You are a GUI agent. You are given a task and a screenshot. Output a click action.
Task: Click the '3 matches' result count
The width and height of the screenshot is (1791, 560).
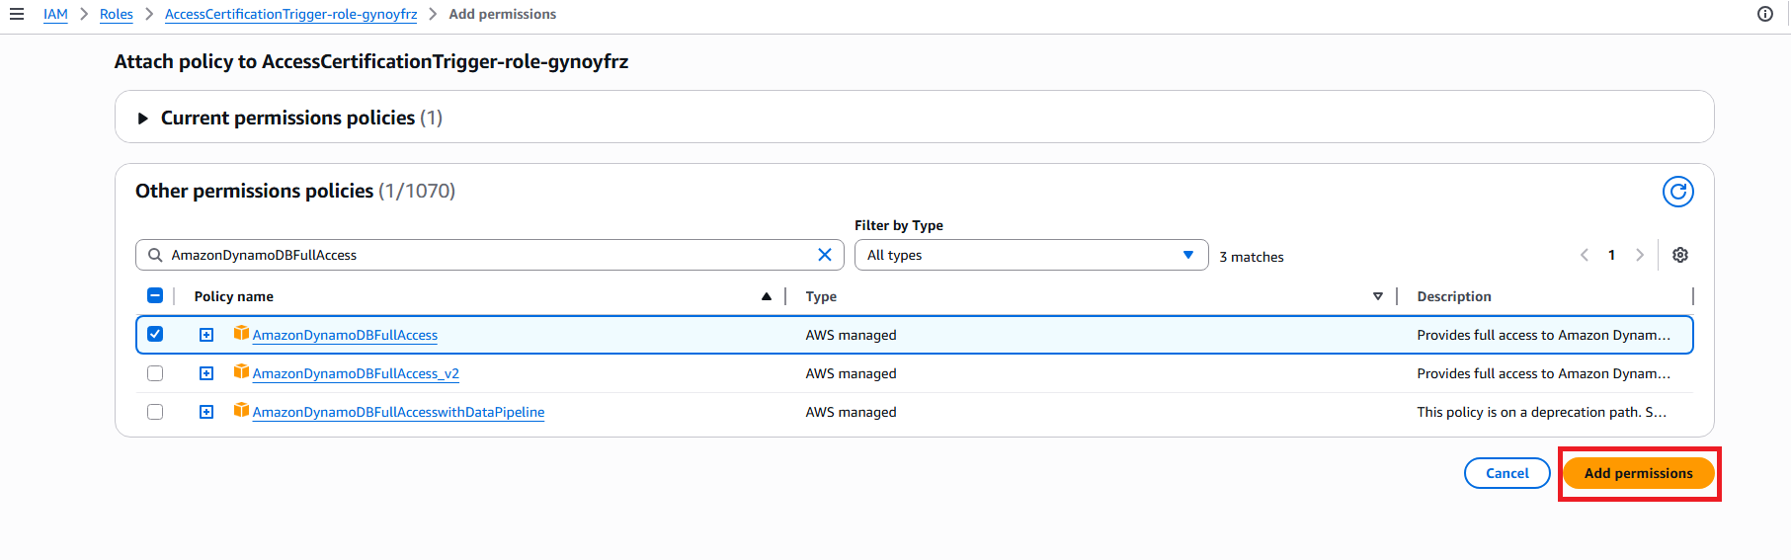1252,257
